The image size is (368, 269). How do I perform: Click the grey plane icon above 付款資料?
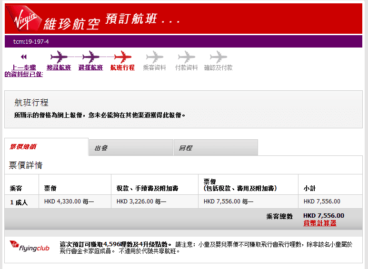[x=186, y=57]
